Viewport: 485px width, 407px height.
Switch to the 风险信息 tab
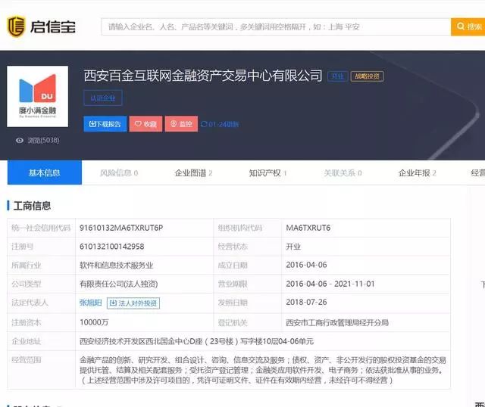119,173
